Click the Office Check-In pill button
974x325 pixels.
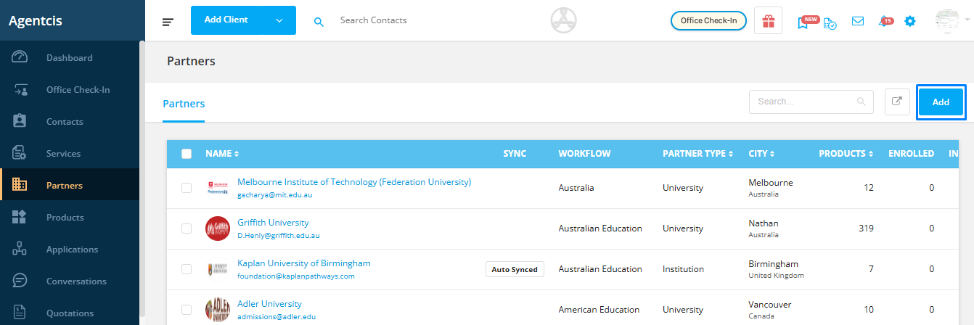coord(708,20)
